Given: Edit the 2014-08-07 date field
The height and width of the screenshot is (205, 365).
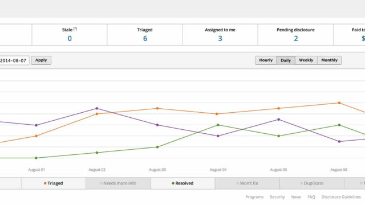Looking at the screenshot, I should pos(14,60).
